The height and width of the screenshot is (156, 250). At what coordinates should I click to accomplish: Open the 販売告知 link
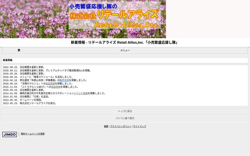tap(64, 80)
